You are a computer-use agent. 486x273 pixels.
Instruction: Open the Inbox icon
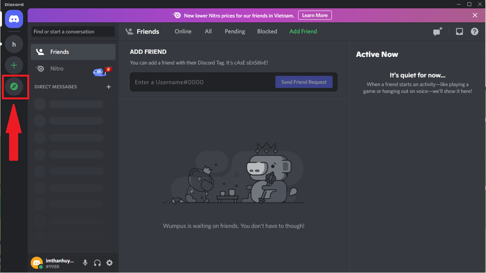click(x=459, y=31)
